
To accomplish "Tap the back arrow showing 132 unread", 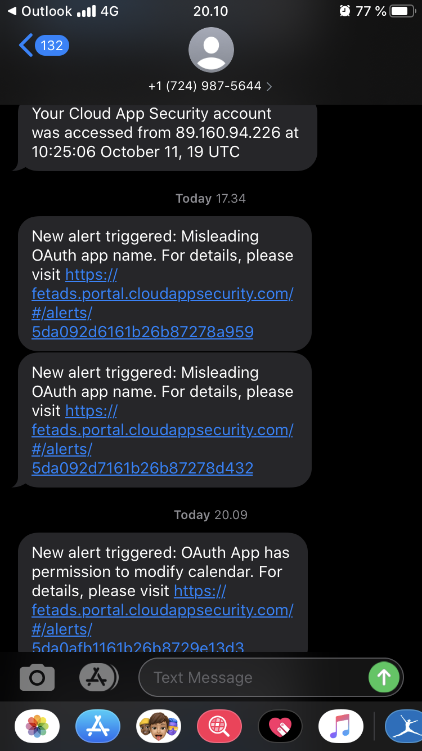I will 43,45.
